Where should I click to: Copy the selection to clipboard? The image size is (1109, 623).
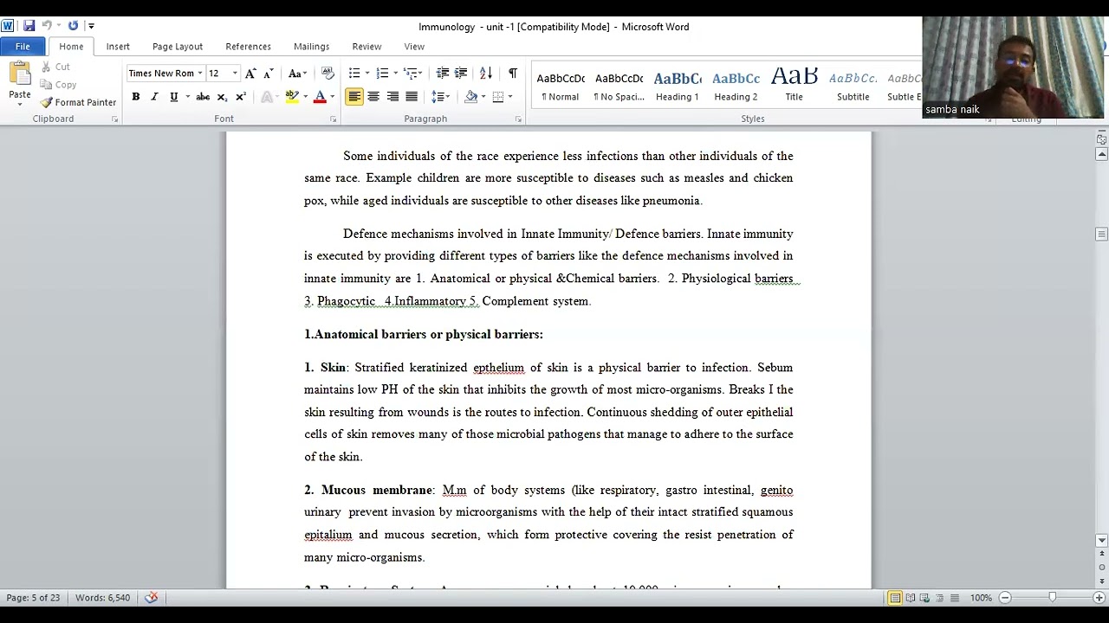(58, 85)
